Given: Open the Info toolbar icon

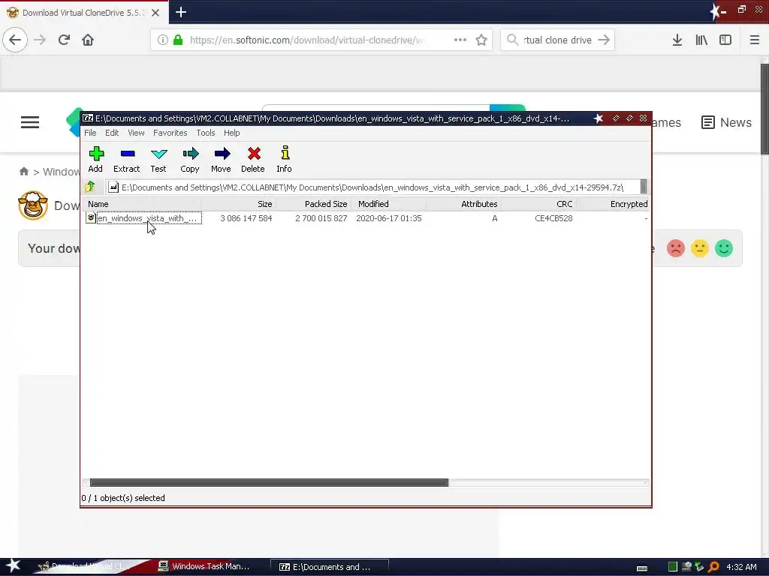Looking at the screenshot, I should [285, 159].
